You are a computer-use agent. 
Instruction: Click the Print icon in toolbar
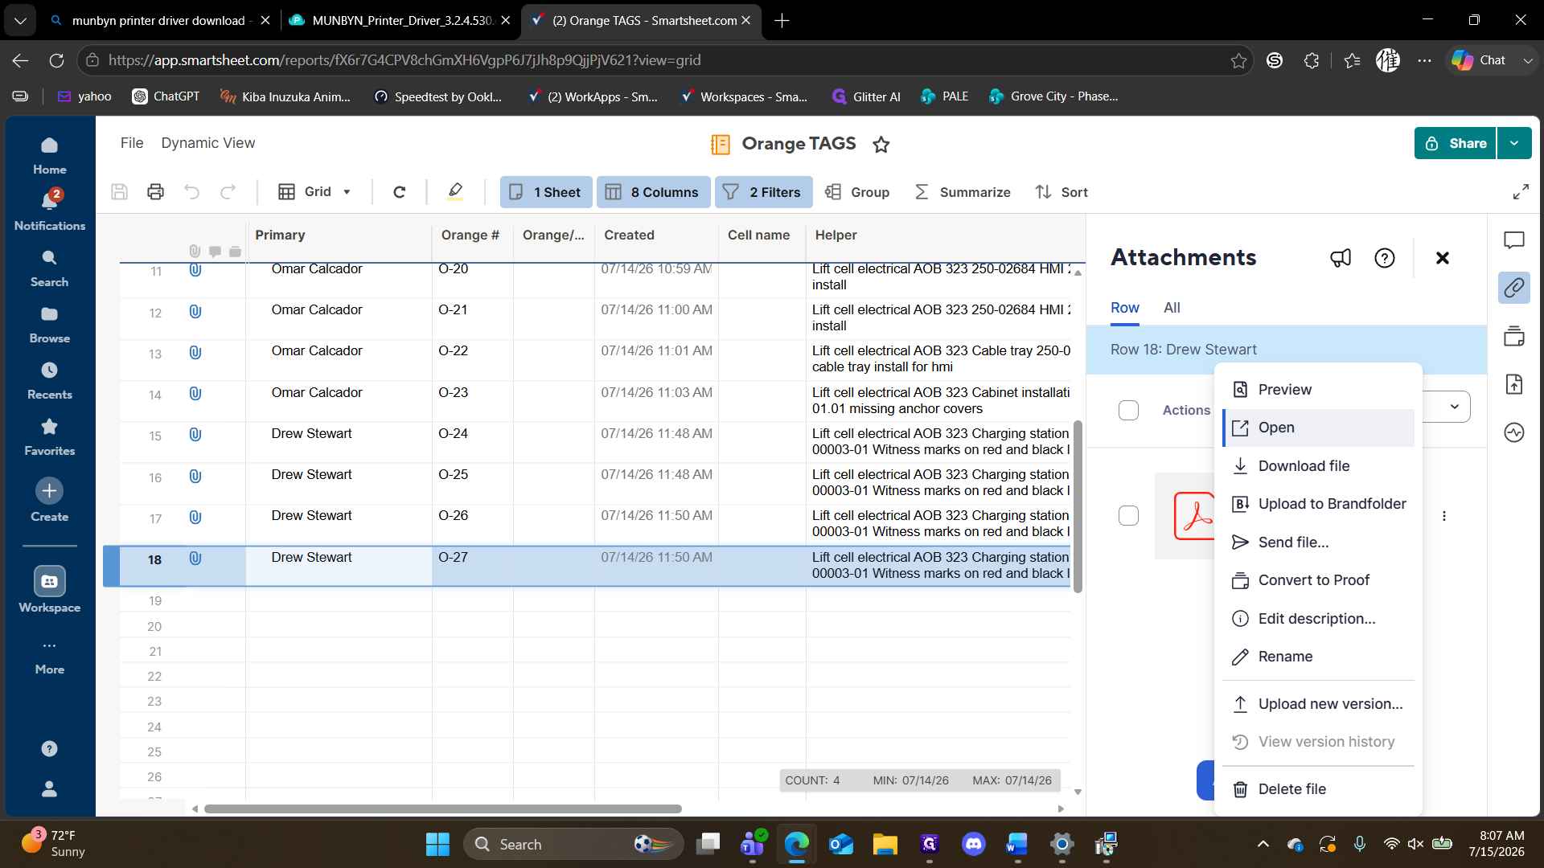pos(155,192)
